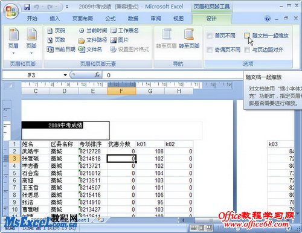Click cell containing 区县名称
302x233 pixels.
(x=64, y=144)
